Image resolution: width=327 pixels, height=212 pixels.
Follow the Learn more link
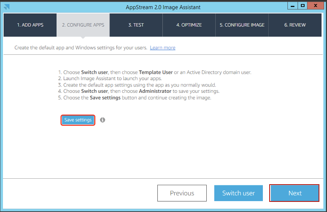click(162, 48)
